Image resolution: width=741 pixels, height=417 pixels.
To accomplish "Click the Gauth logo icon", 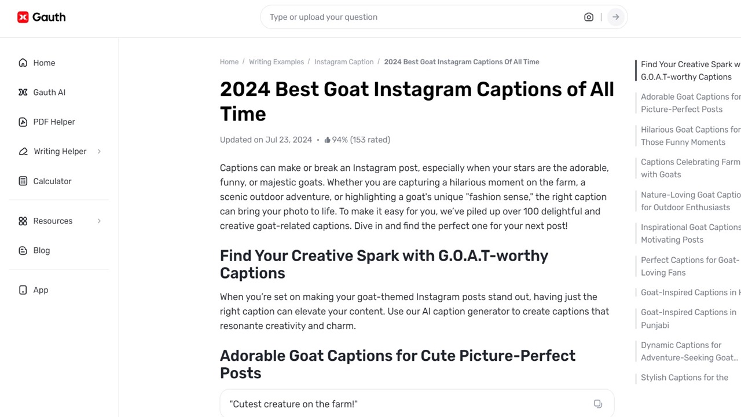I will tap(23, 17).
